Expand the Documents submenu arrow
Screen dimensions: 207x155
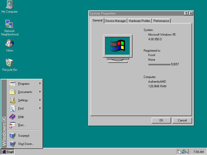(x=40, y=92)
